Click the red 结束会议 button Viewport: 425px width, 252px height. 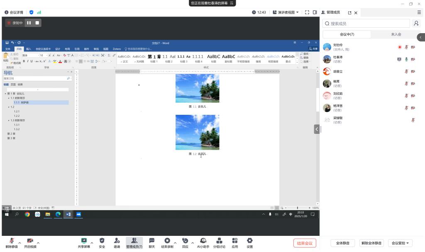coord(305,243)
